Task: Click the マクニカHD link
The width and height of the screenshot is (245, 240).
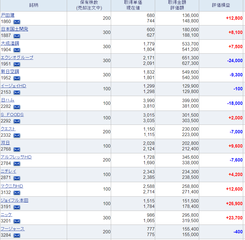Action: click(x=12, y=186)
